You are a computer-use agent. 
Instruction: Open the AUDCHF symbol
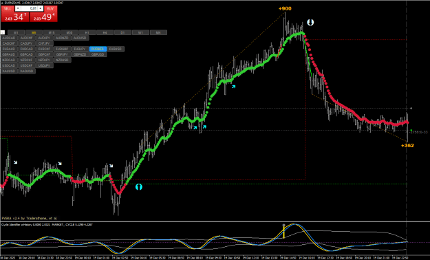(x=27, y=38)
